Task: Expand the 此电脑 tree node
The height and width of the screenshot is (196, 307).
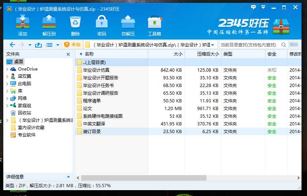Action: pyautogui.click(x=7, y=84)
